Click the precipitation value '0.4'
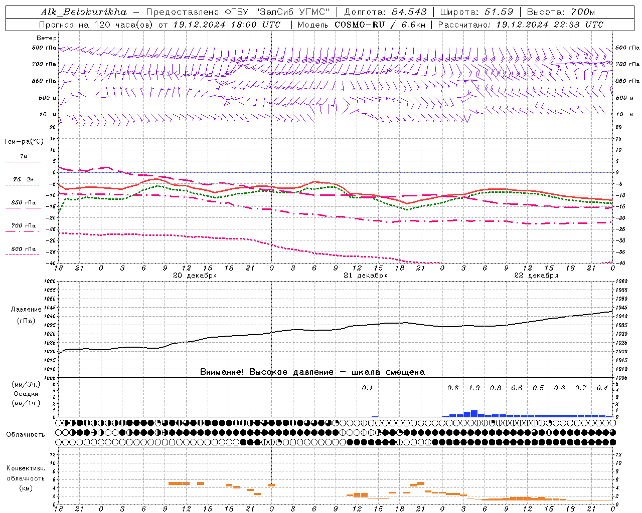This screenshot has height=513, width=642. click(x=602, y=388)
